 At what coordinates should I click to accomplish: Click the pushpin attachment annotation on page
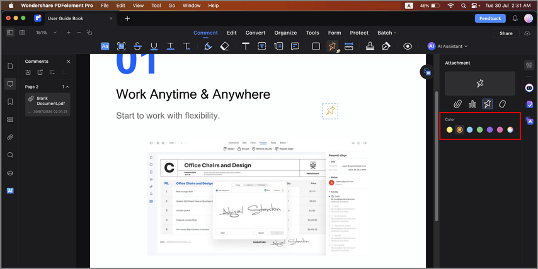tap(330, 111)
